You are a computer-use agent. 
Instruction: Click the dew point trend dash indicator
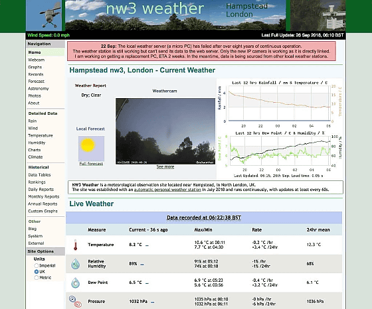coord(147,283)
